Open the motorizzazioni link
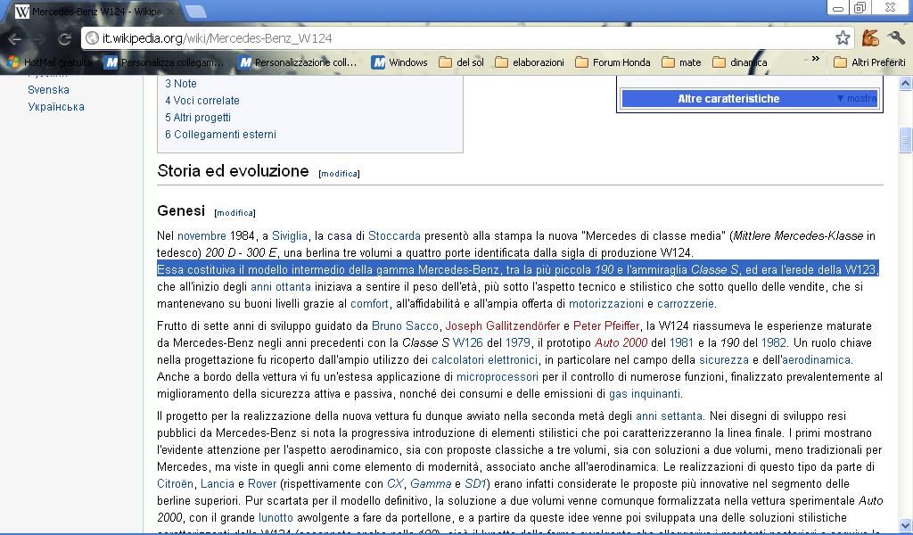Viewport: 913px width, 535px height. coord(606,303)
